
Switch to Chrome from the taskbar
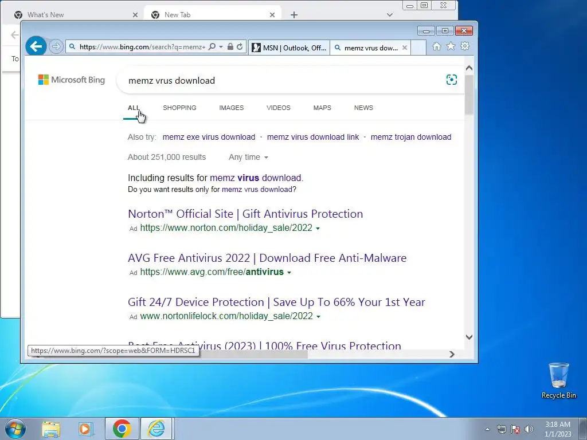coord(122,429)
